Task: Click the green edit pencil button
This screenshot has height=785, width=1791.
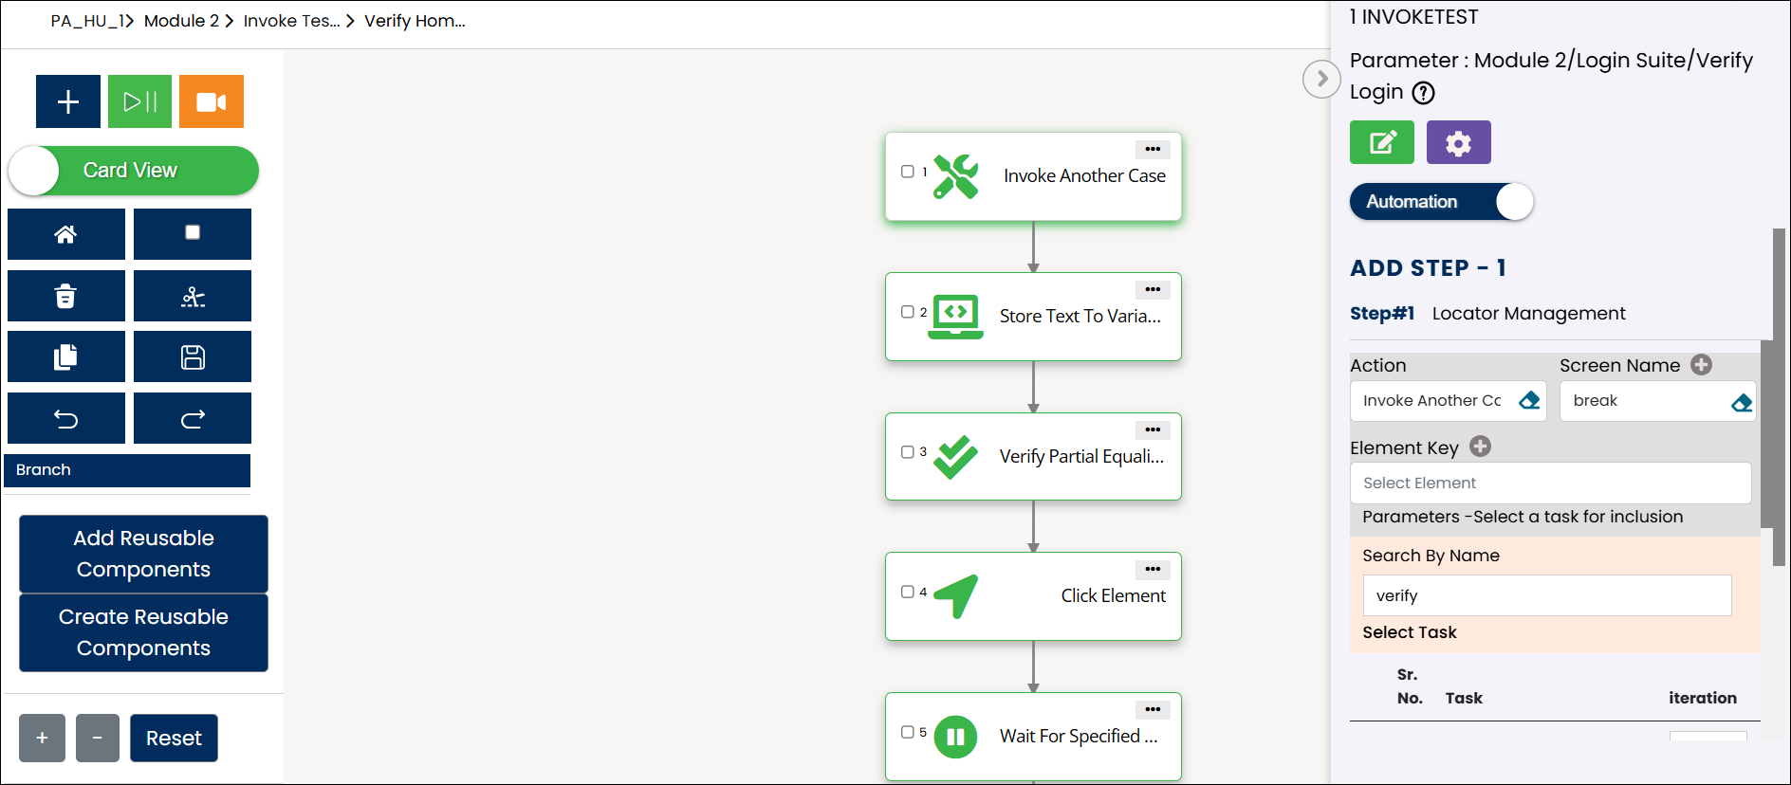Action: coord(1381,143)
